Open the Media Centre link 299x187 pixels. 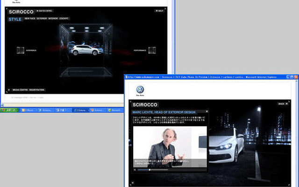(20, 90)
